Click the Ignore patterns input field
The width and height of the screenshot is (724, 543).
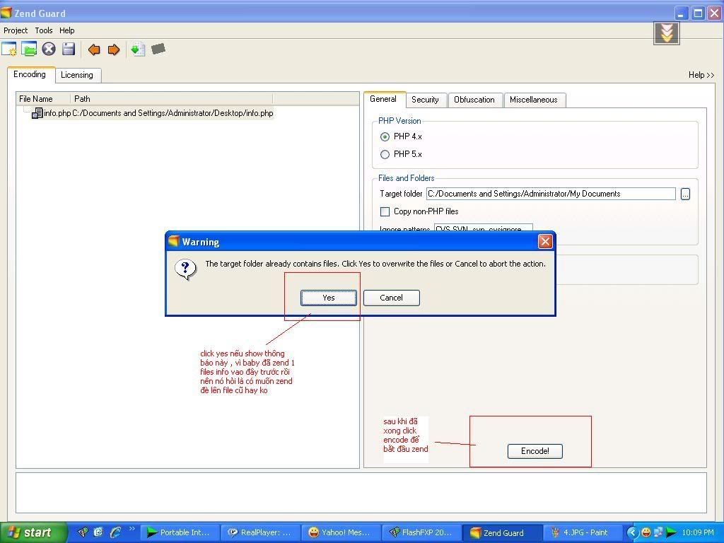tap(484, 228)
